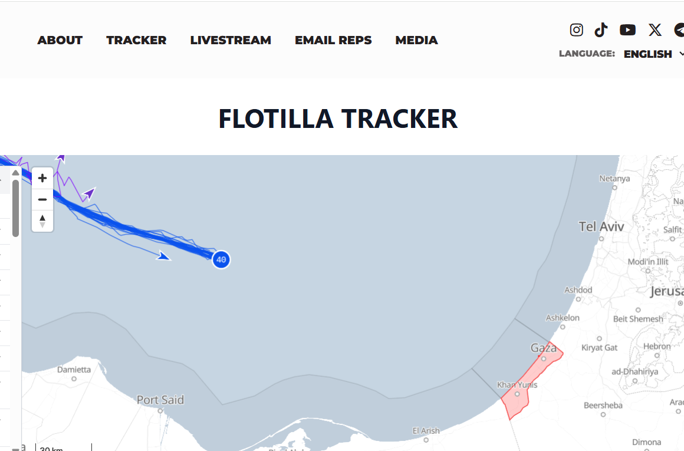Image resolution: width=684 pixels, height=451 pixels.
Task: Click the sidebar scrollbar thumb
Action: (x=15, y=206)
